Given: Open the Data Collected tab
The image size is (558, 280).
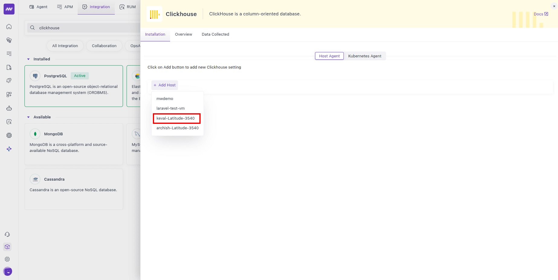Looking at the screenshot, I should (215, 34).
